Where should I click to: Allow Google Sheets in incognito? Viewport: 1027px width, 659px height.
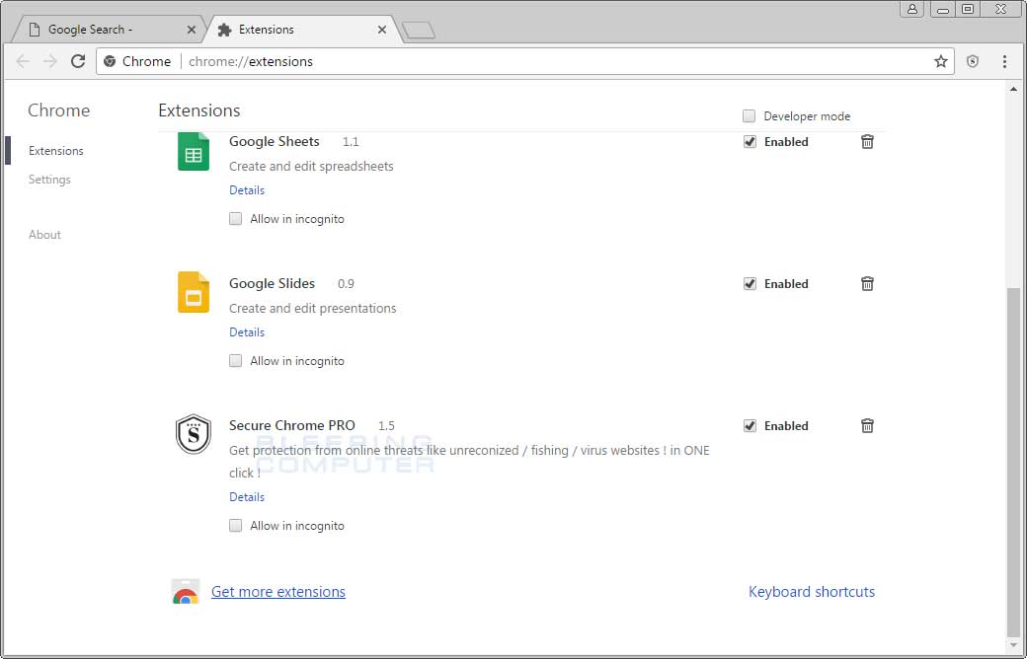pyautogui.click(x=235, y=219)
